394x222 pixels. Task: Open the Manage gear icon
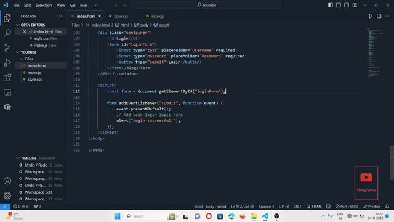[7, 195]
